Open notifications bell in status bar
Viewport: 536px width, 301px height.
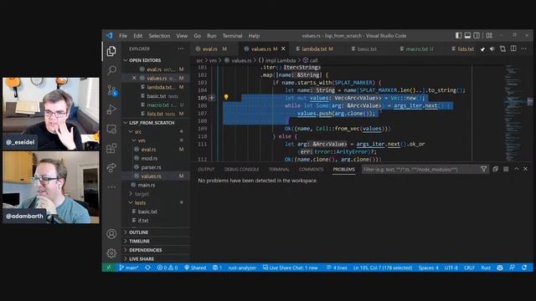524,268
